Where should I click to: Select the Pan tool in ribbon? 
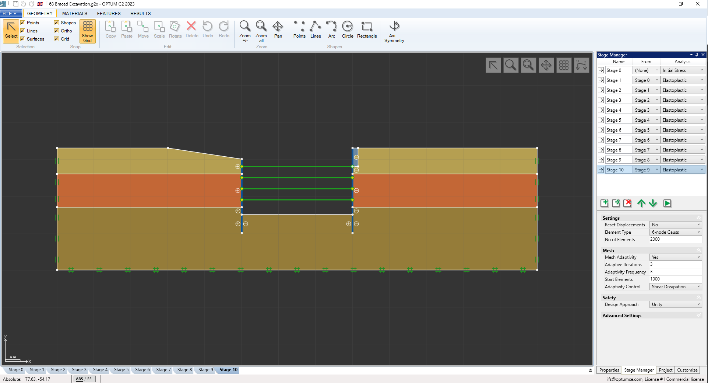point(278,29)
